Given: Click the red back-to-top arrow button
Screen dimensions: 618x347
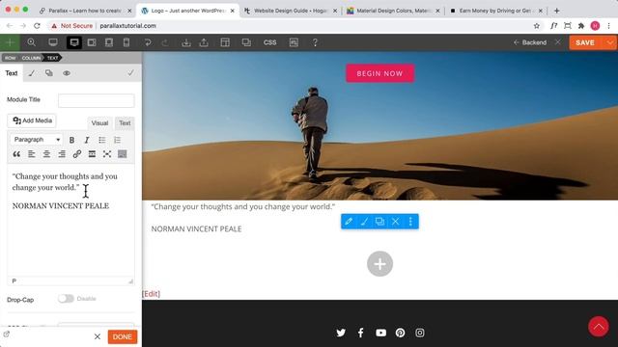Looking at the screenshot, I should pyautogui.click(x=599, y=327).
